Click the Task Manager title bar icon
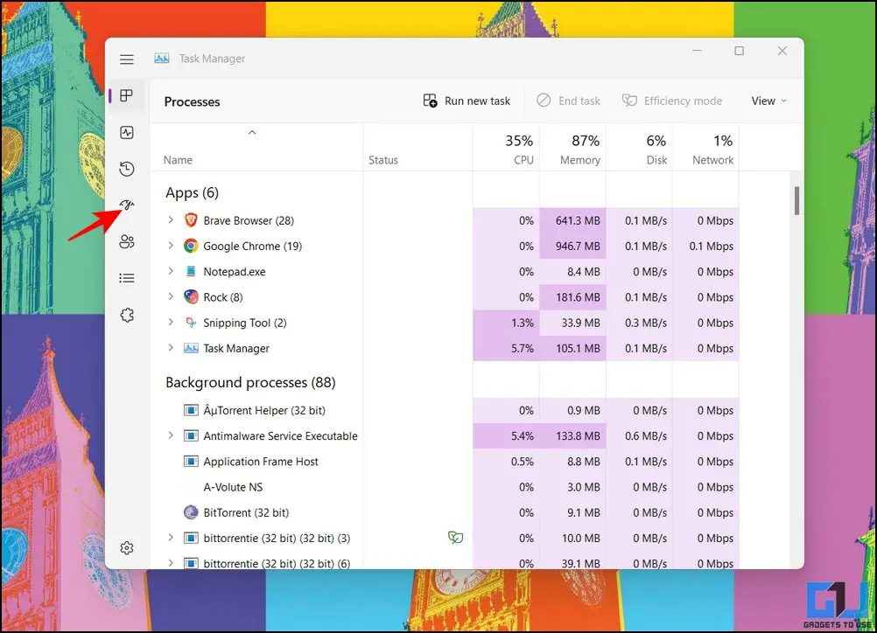The image size is (877, 633). coord(162,58)
